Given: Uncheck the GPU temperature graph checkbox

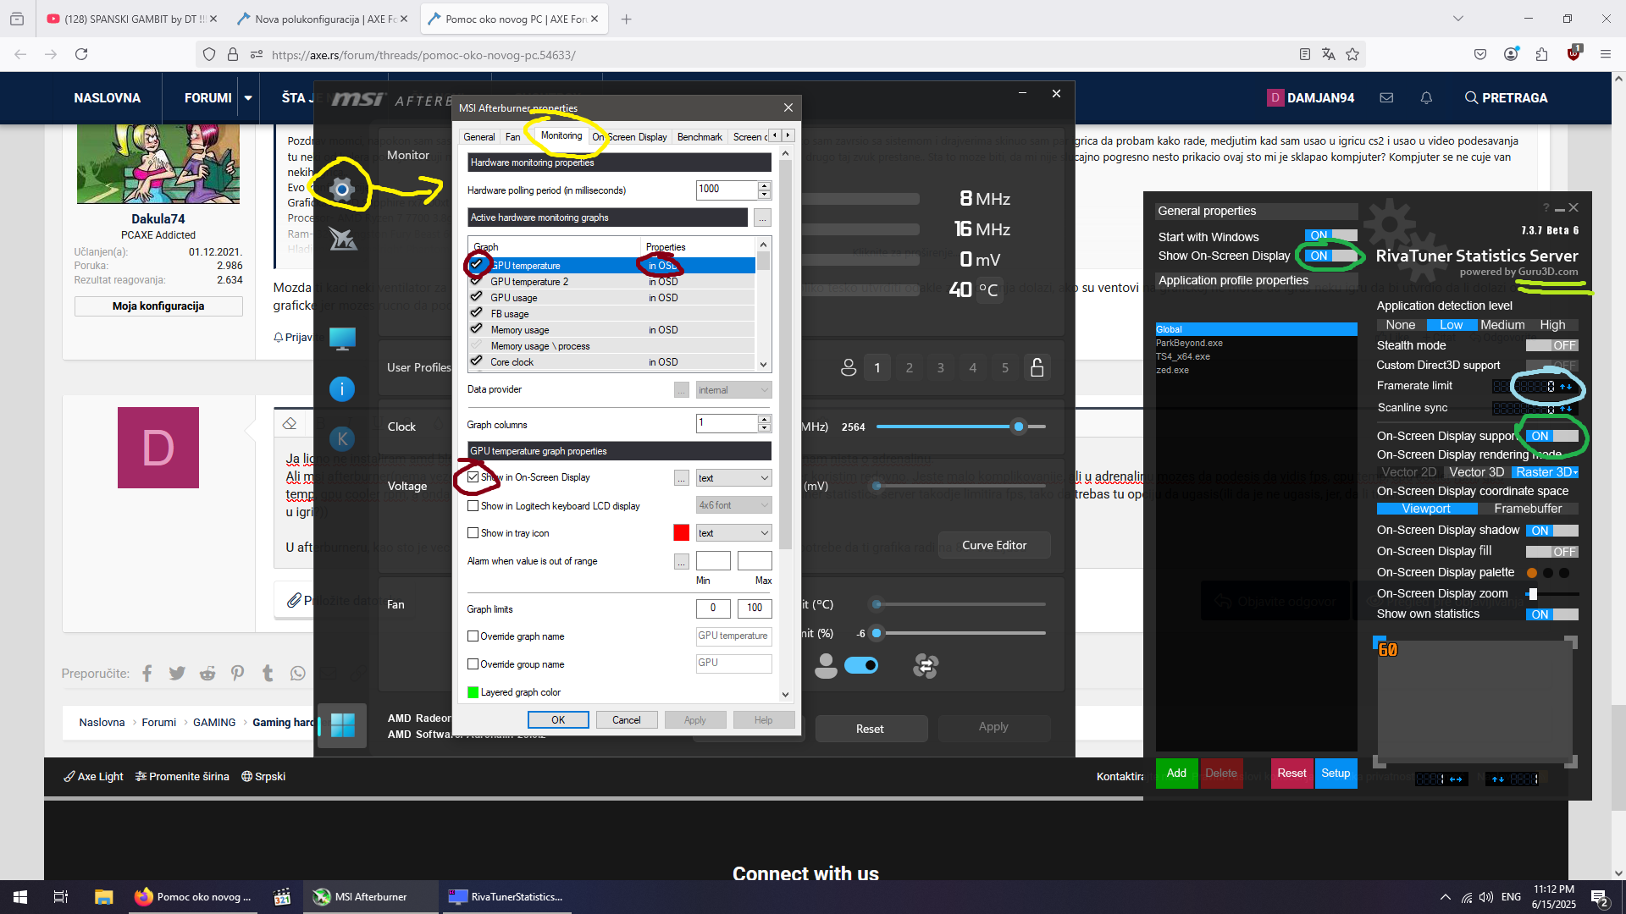Looking at the screenshot, I should (477, 265).
